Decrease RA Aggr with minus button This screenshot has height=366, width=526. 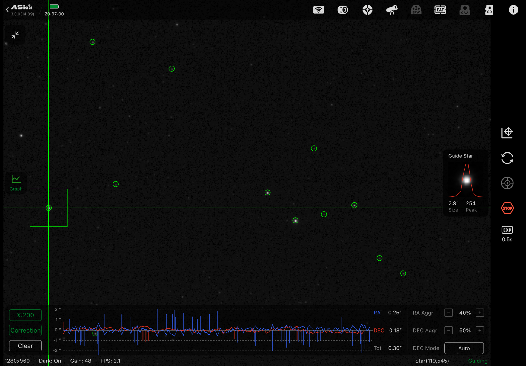pos(448,313)
